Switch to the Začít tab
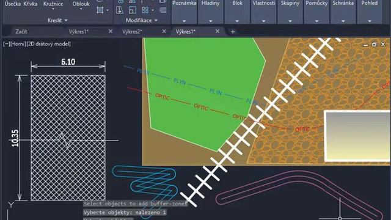This screenshot has height=220, width=391. (x=21, y=32)
